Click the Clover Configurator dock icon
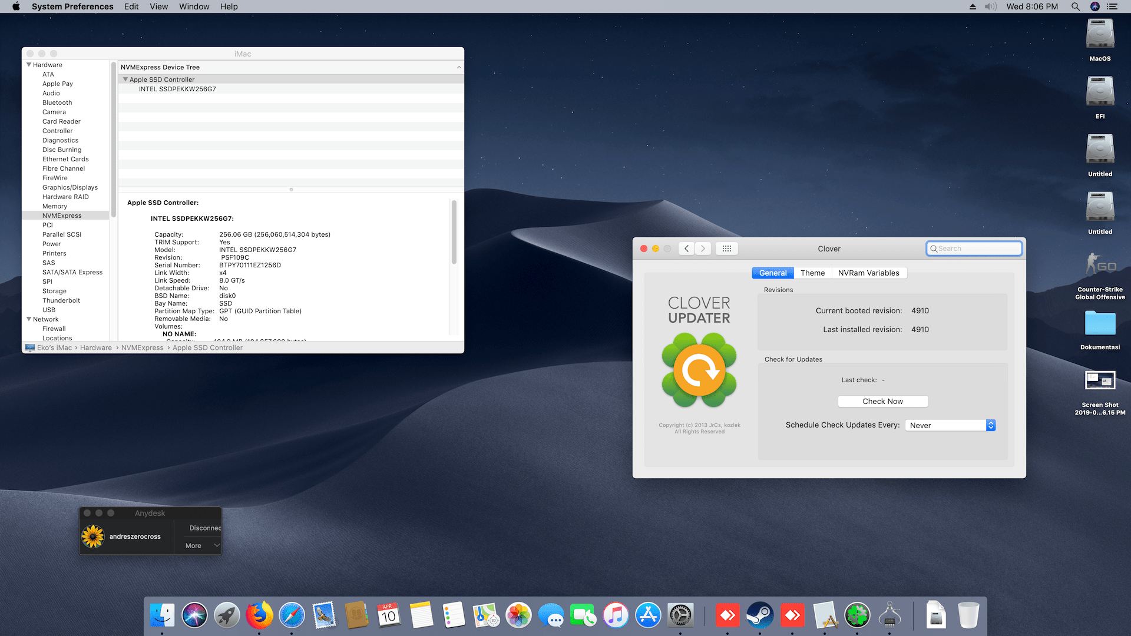The height and width of the screenshot is (636, 1131). point(857,616)
